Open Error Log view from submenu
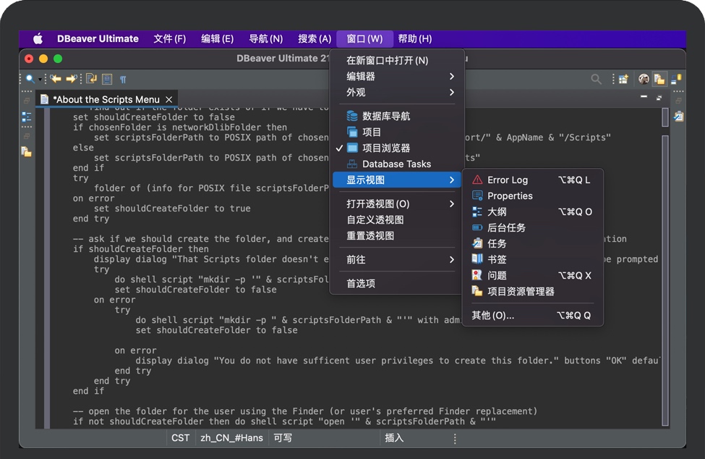Viewport: 705px width, 459px height. [x=507, y=180]
